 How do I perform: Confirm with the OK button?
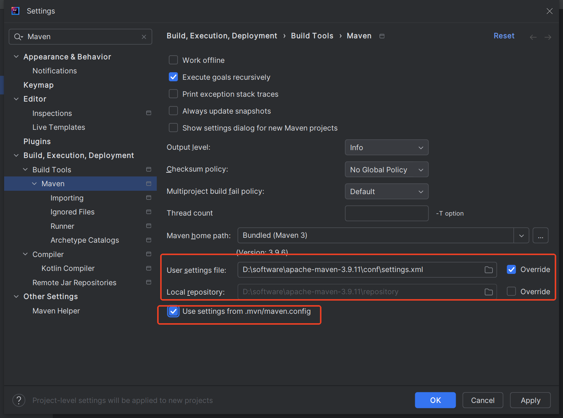click(435, 400)
